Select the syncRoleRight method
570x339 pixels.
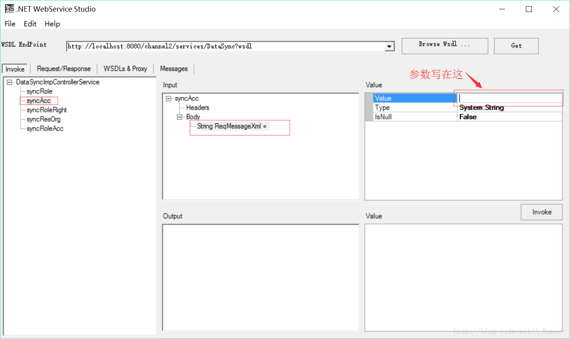pos(47,110)
